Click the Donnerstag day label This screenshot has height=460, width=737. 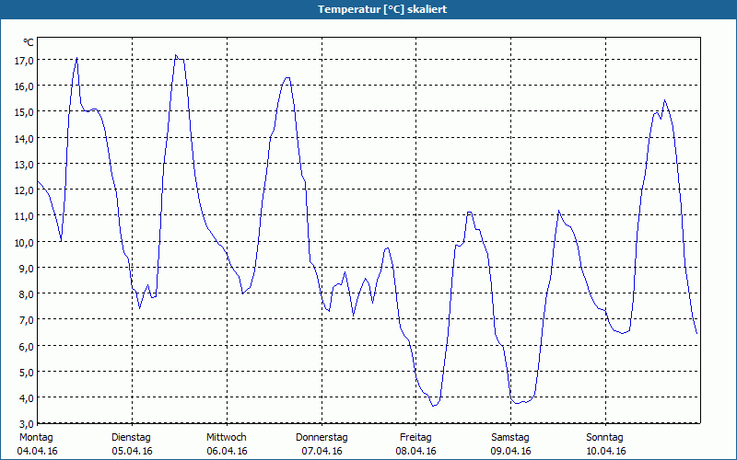pyautogui.click(x=322, y=438)
